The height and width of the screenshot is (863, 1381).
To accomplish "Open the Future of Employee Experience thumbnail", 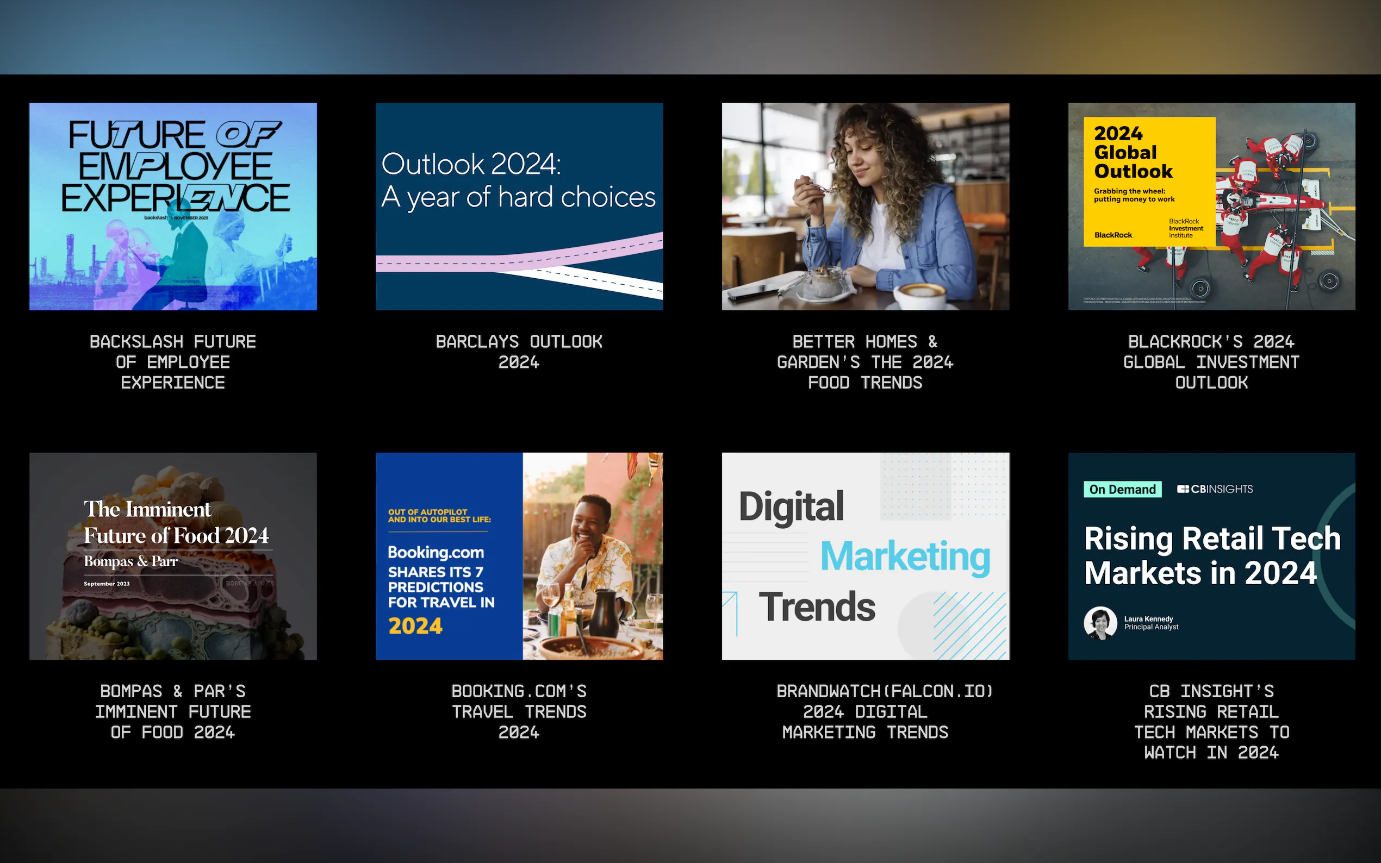I will click(173, 207).
